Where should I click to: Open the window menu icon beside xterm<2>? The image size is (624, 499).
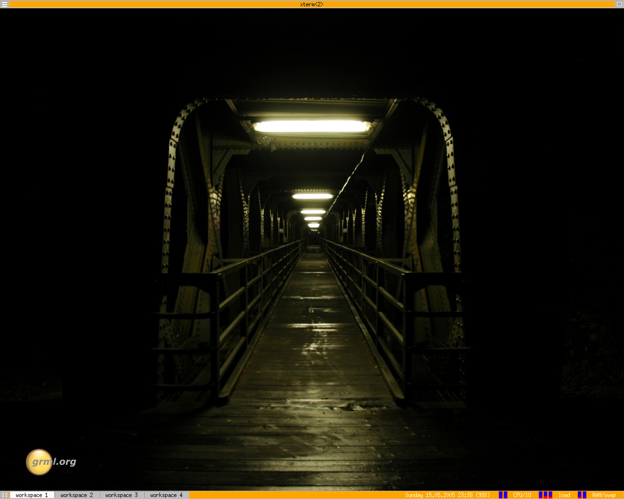pos(4,4)
